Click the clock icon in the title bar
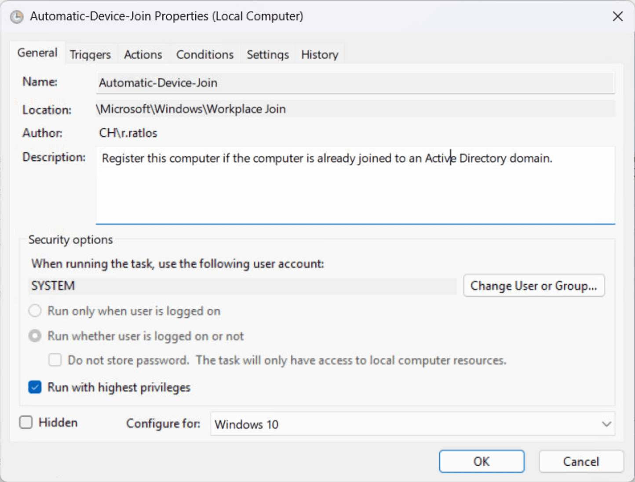Viewport: 635px width, 482px height. 16,16
